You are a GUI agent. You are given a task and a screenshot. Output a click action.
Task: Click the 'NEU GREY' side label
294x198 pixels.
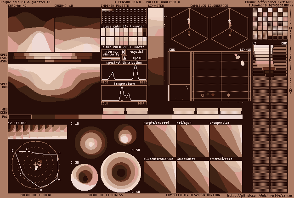pos(4,111)
